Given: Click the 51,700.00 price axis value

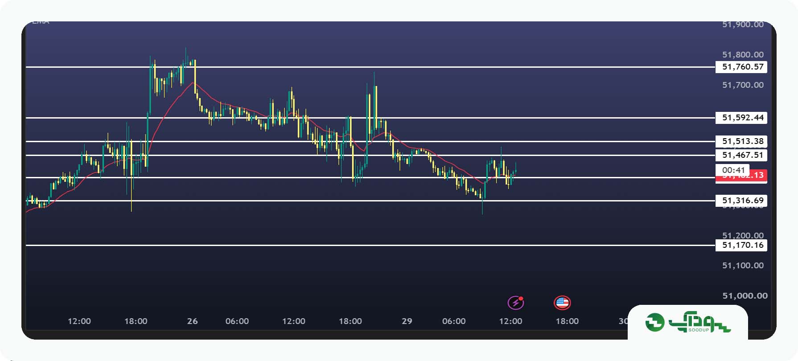Looking at the screenshot, I should coord(743,85).
